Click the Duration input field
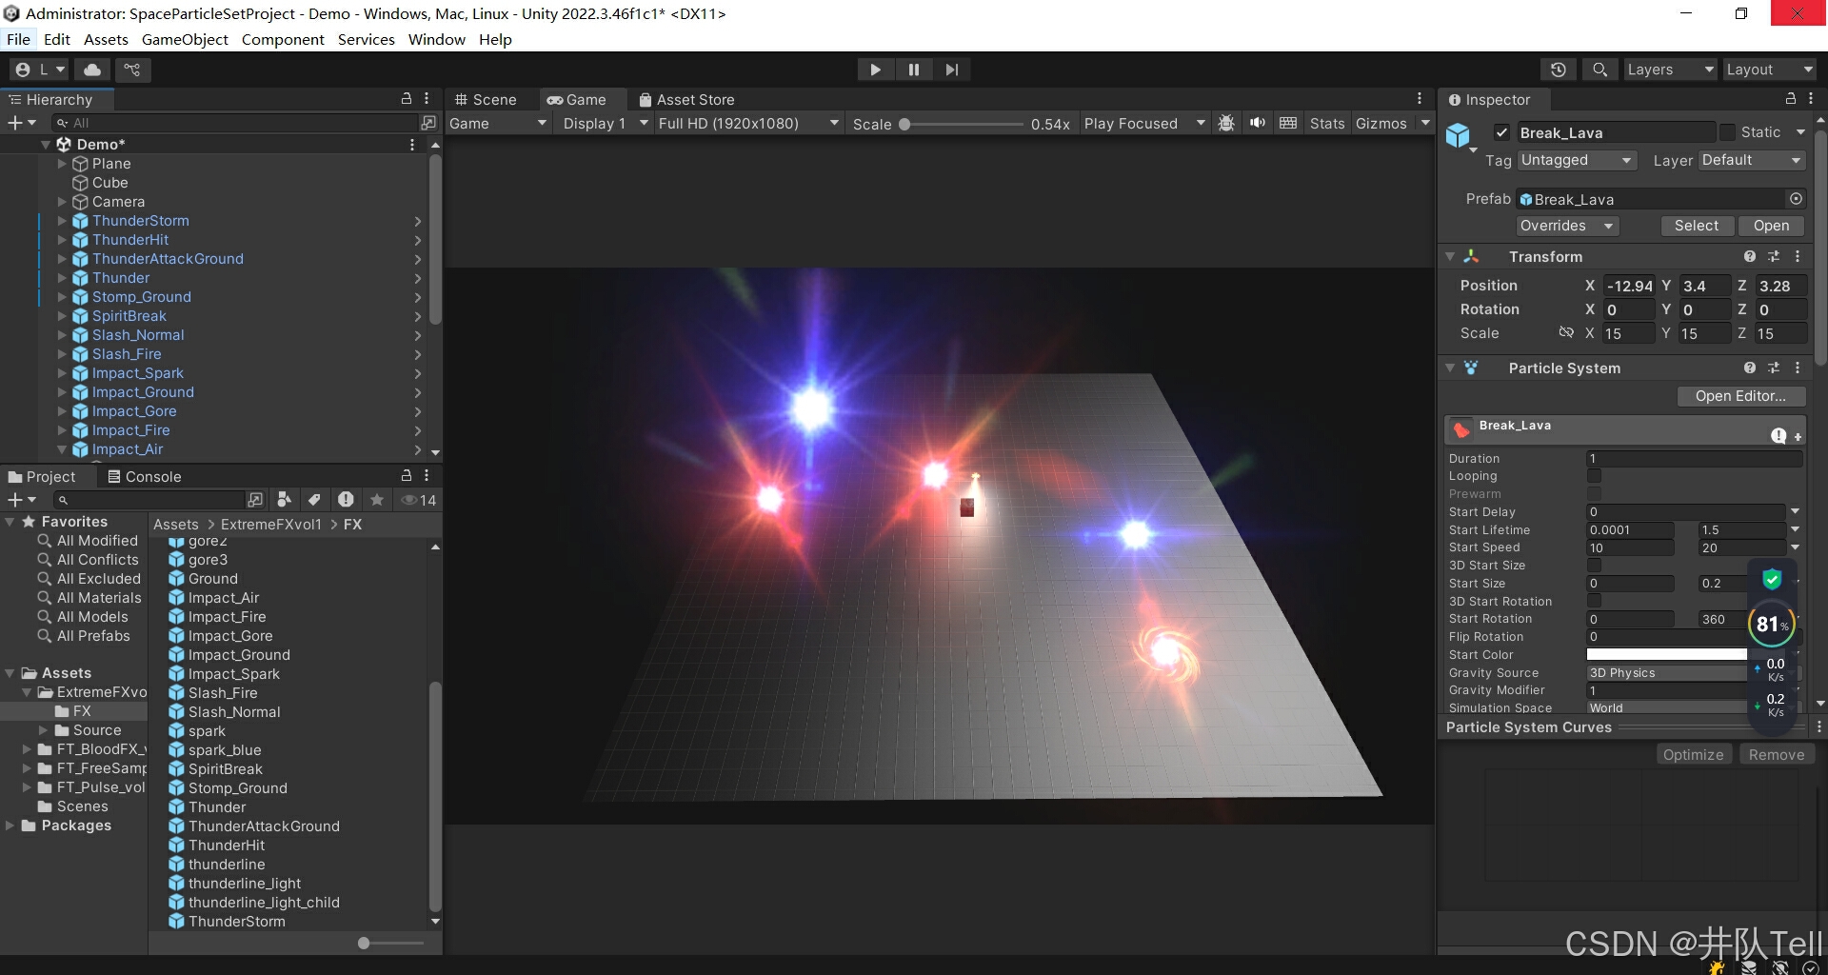 coord(1694,459)
